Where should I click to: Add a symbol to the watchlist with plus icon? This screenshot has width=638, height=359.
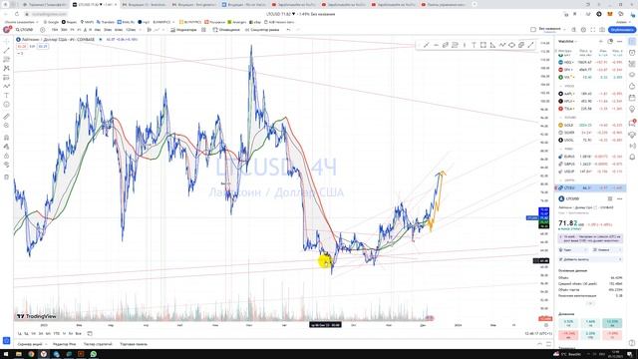pos(600,41)
